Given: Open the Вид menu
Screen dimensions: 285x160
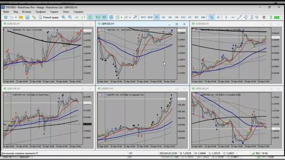Looking at the screenshot, I should coord(16,12).
